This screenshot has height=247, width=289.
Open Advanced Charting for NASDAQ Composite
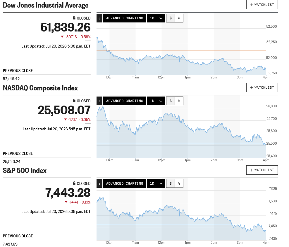pos(125,101)
